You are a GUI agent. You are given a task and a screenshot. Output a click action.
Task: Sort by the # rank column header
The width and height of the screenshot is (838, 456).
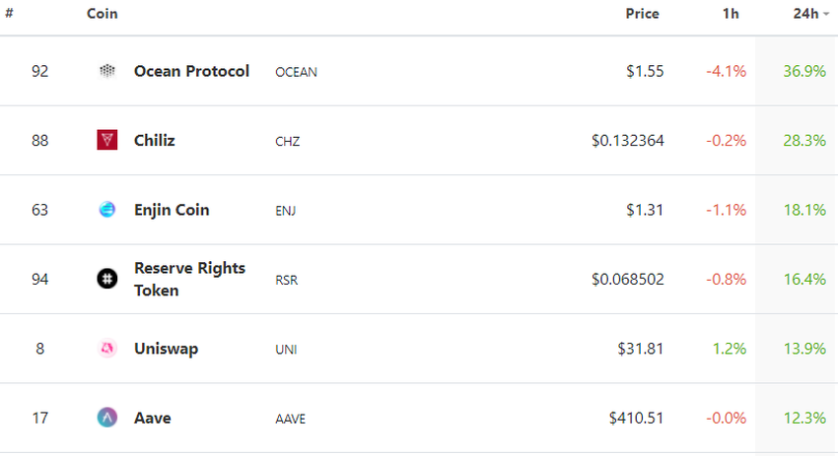tap(9, 14)
